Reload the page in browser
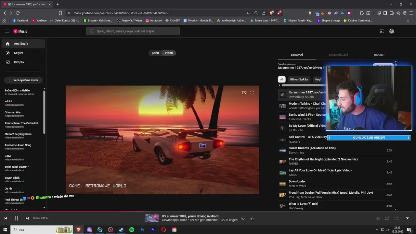The width and height of the screenshot is (416, 234). click(18, 13)
